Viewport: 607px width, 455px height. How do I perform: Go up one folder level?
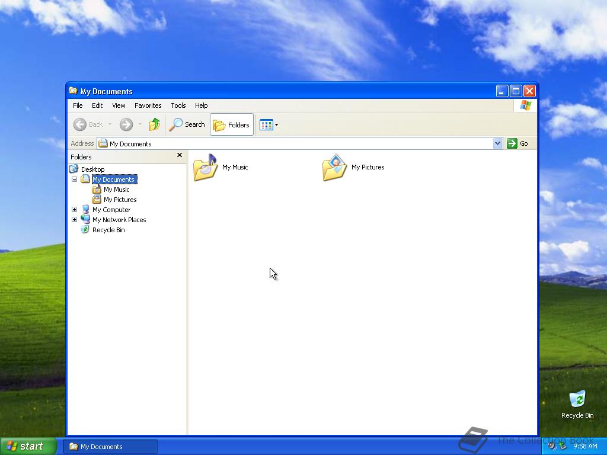click(x=155, y=124)
